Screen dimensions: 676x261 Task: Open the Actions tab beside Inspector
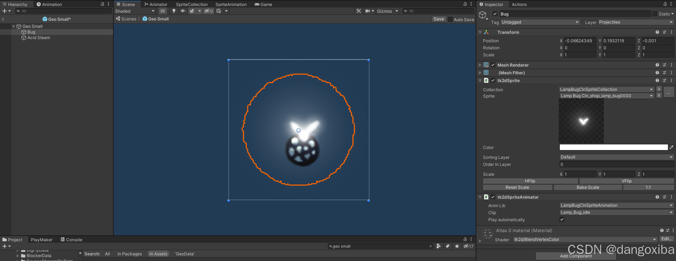(519, 4)
